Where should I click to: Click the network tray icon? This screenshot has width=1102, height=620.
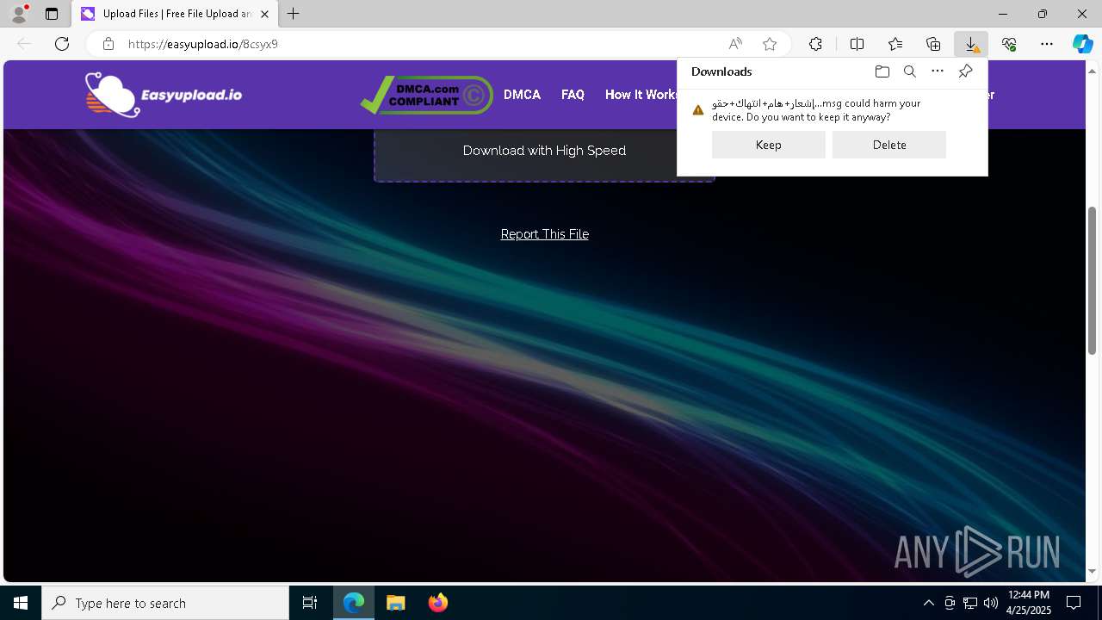click(x=970, y=603)
